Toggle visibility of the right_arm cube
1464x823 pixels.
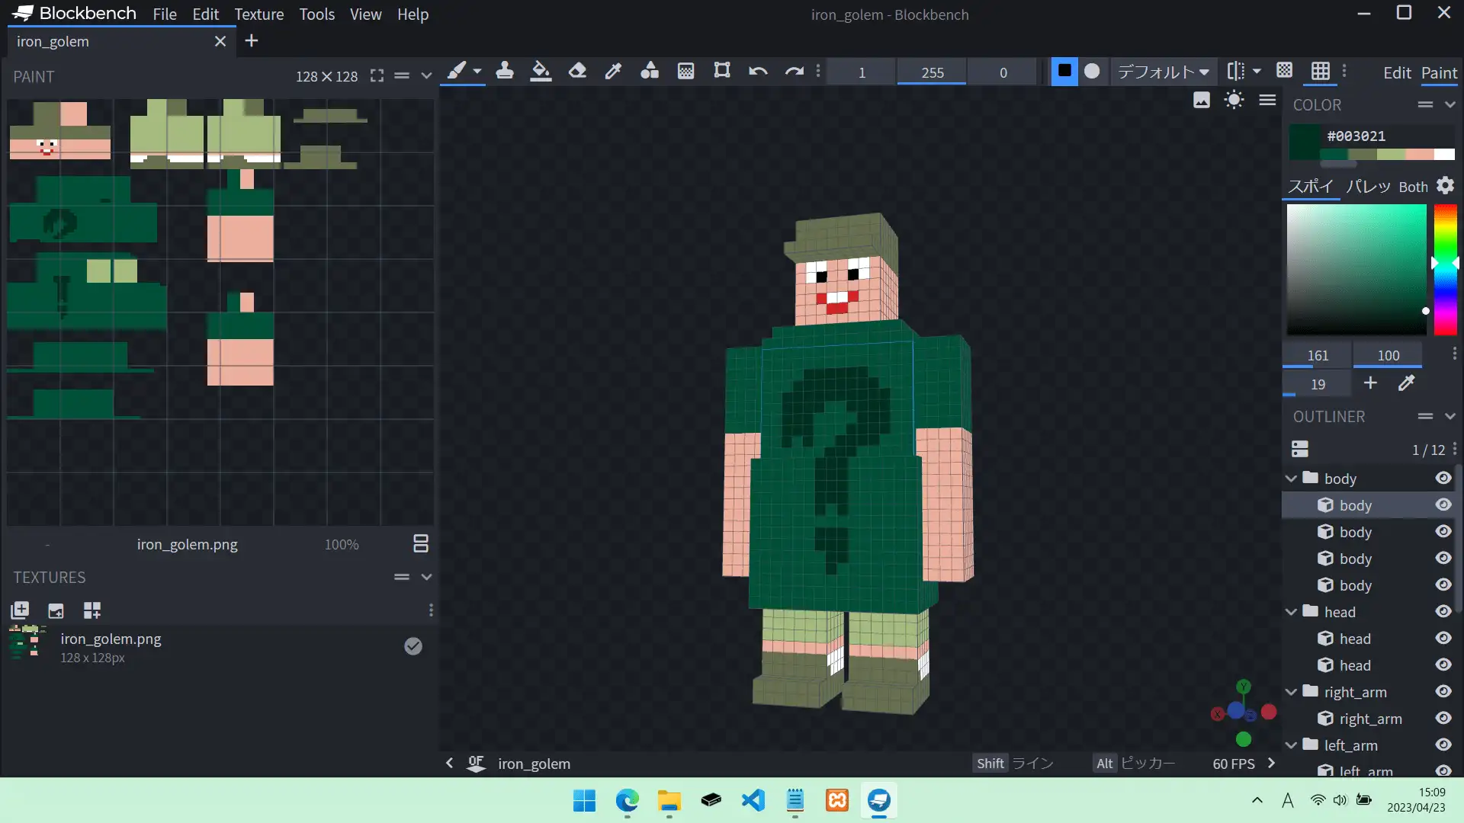pyautogui.click(x=1443, y=719)
